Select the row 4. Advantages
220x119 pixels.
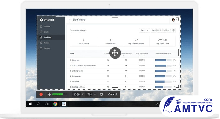click(123, 76)
